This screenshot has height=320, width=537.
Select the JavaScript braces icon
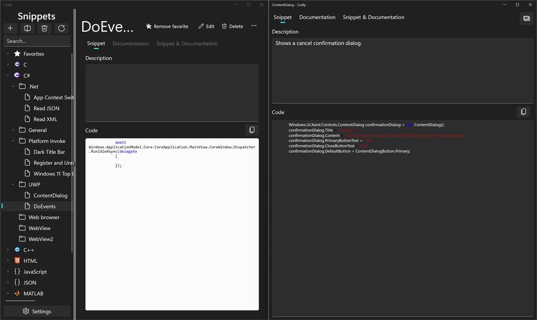point(17,271)
